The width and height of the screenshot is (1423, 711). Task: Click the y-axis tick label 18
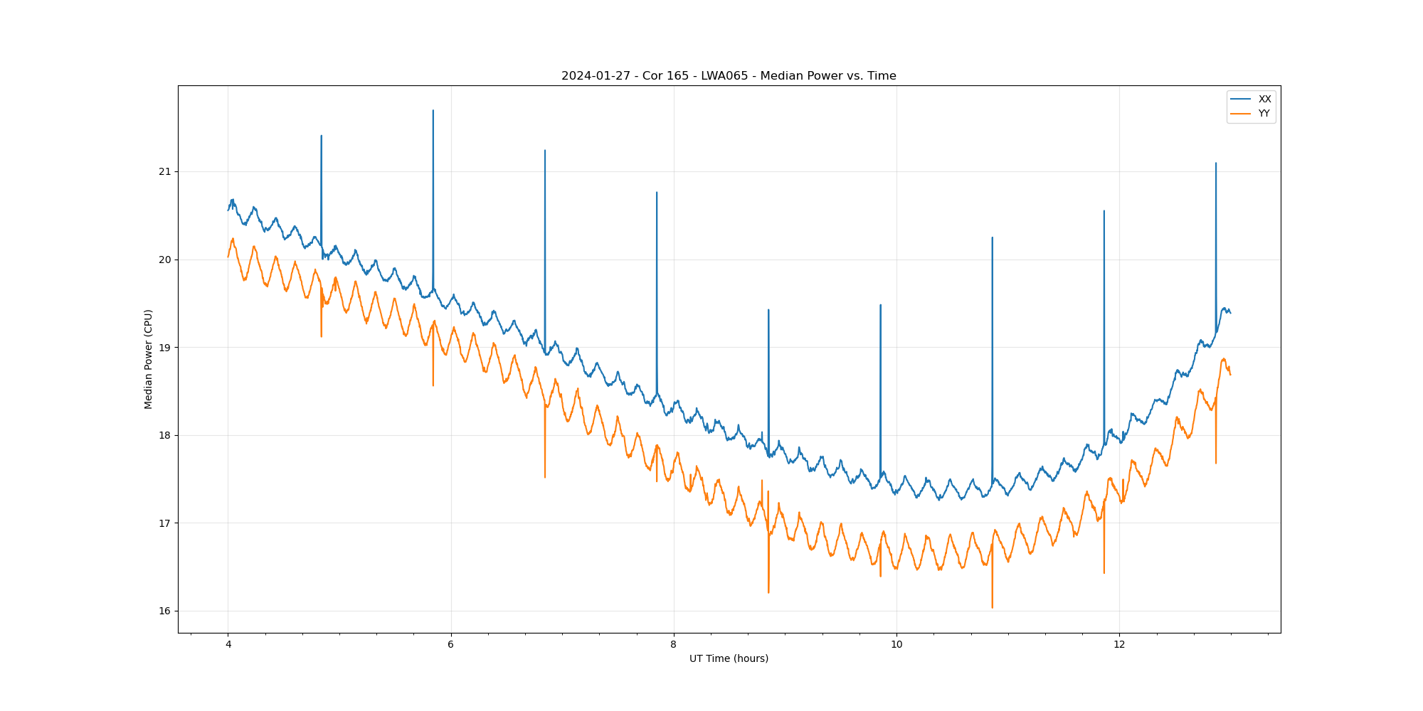165,435
